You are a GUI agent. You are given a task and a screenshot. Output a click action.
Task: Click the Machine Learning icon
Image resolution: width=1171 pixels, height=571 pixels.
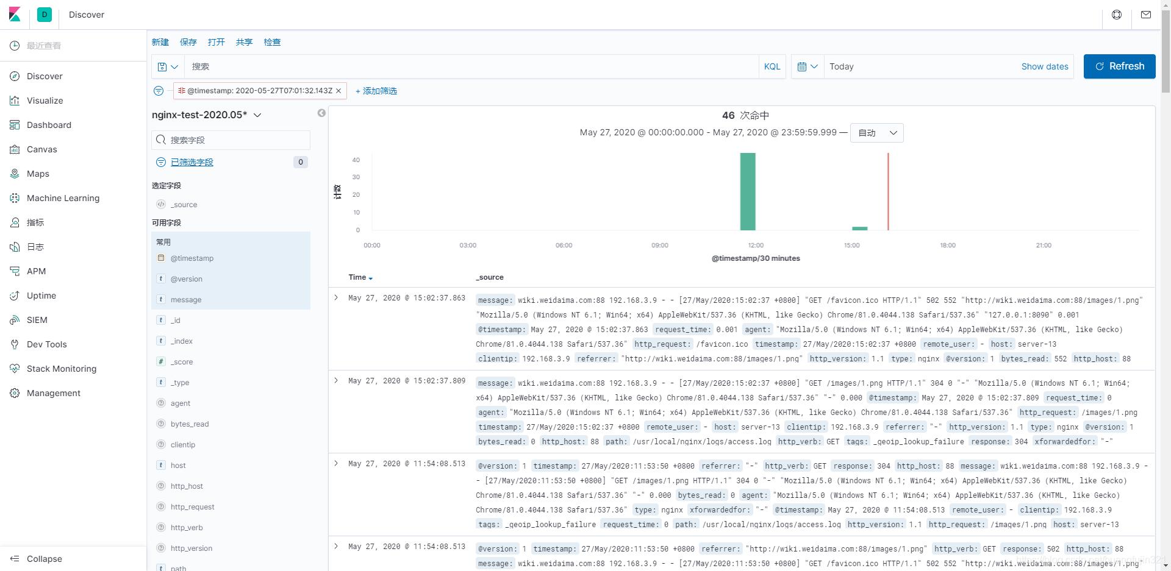coord(15,198)
